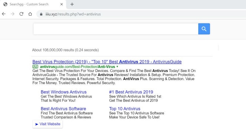Expand the ad URL dropdown arrow
Viewport: 246px width, 131px height.
(x=117, y=67)
